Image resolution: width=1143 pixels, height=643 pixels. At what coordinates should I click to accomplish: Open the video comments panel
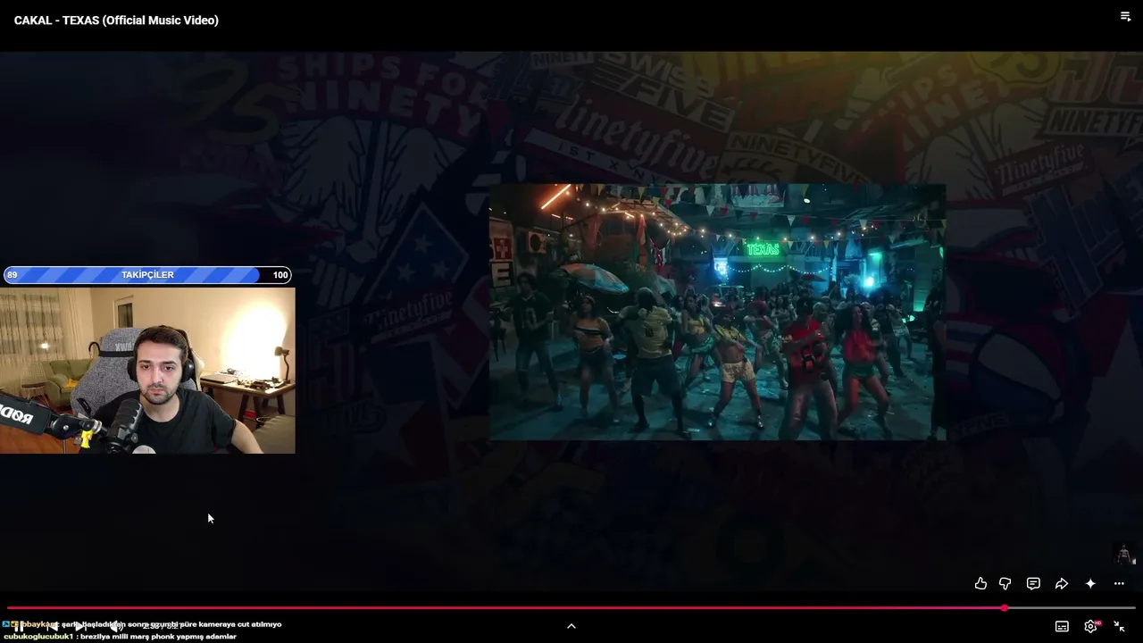pyautogui.click(x=1033, y=583)
